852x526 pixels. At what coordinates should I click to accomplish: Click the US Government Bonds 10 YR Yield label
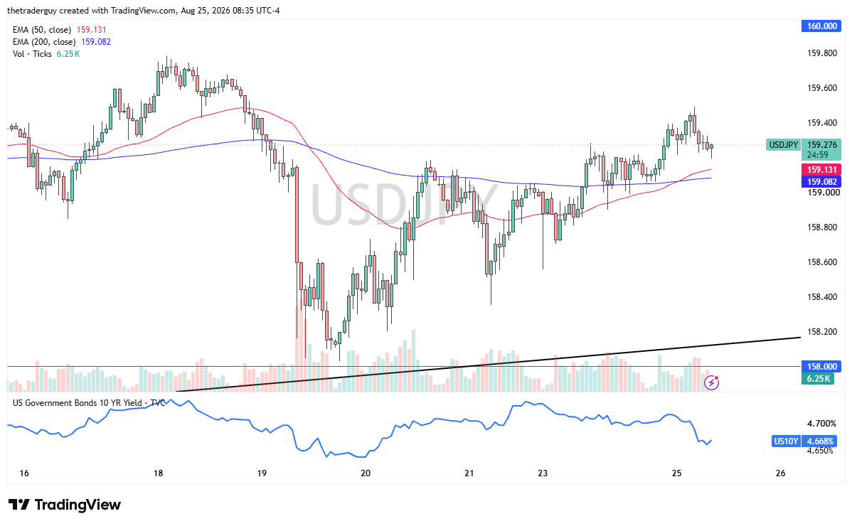[x=89, y=403]
